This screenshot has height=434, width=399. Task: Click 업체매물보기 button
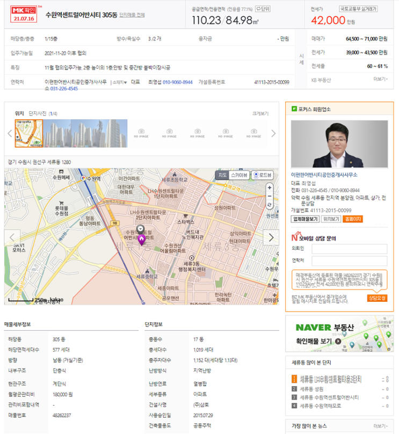pos(305,219)
